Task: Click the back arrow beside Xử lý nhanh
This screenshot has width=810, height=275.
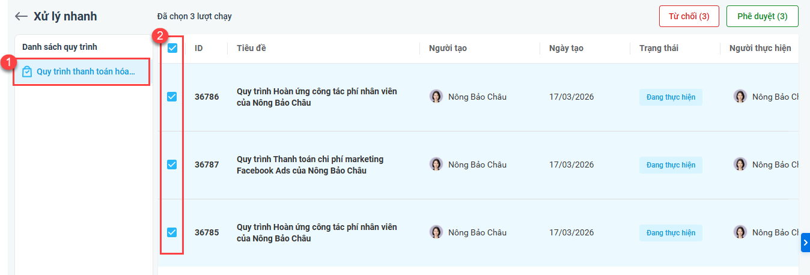Action: click(x=22, y=16)
